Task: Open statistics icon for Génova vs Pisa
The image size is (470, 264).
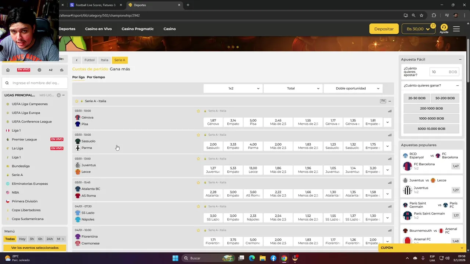Action: tap(390, 111)
